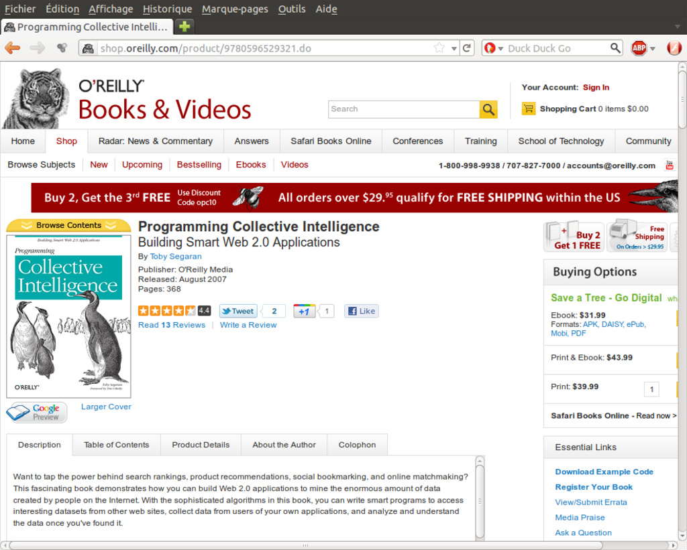Expand the Adblock Plus dropdown arrow
The height and width of the screenshot is (550, 687).
pos(653,49)
